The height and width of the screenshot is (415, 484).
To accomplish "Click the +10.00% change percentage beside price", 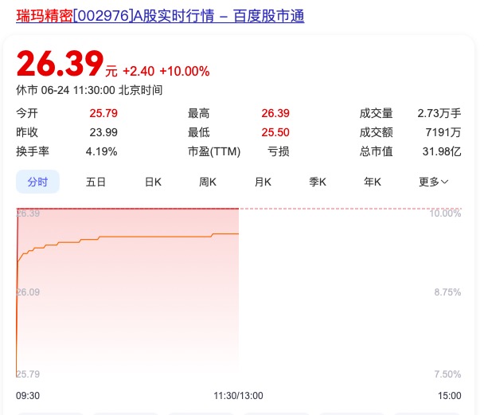I will (184, 71).
